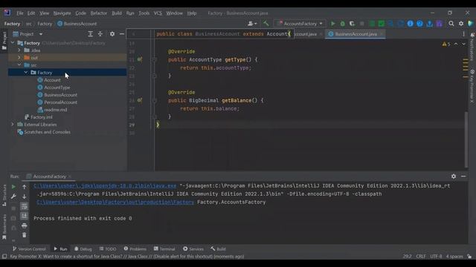476x267 pixels.
Task: Click the java.exe path link in console
Action: coord(105,185)
